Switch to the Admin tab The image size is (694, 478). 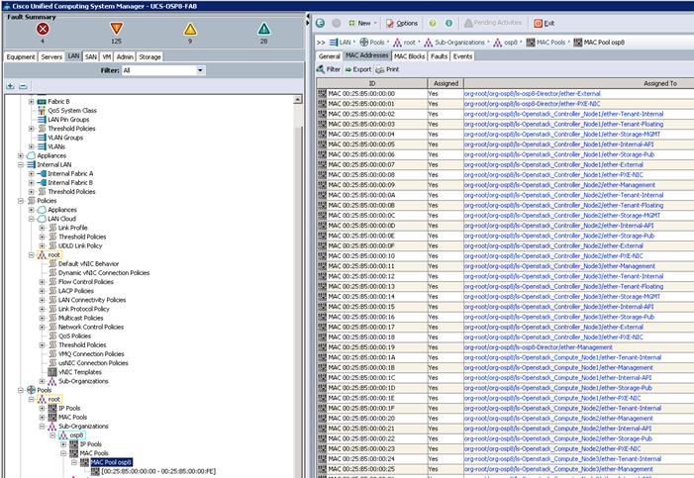point(125,56)
